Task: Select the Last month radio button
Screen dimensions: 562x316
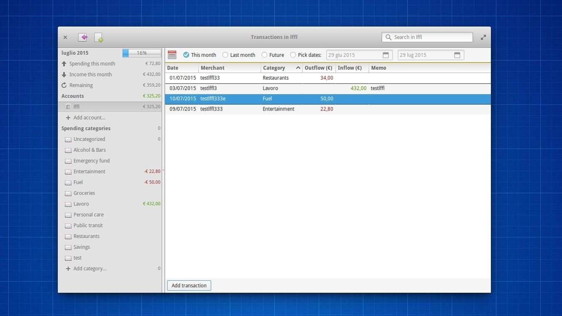Action: 225,55
